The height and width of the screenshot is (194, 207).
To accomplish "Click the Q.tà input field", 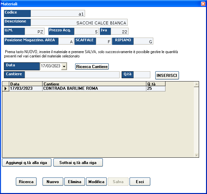I will [142, 75].
